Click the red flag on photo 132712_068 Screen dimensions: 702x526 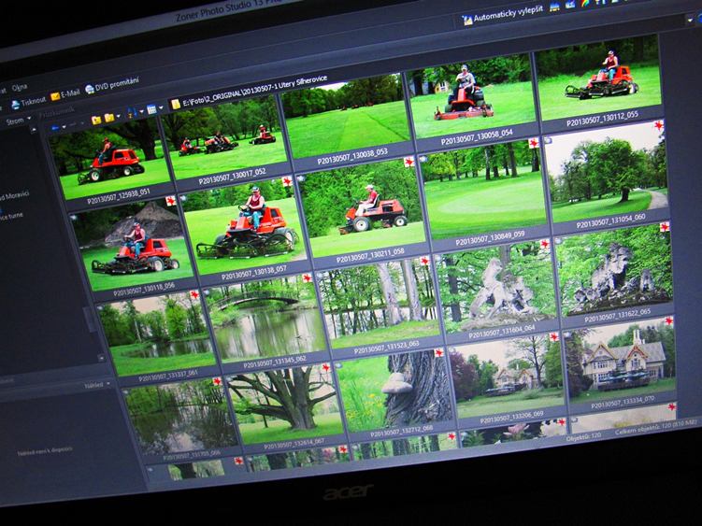coord(439,352)
